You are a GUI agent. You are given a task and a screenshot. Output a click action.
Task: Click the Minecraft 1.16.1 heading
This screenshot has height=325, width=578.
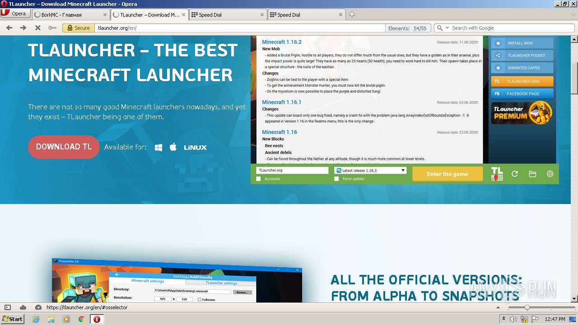click(x=281, y=102)
